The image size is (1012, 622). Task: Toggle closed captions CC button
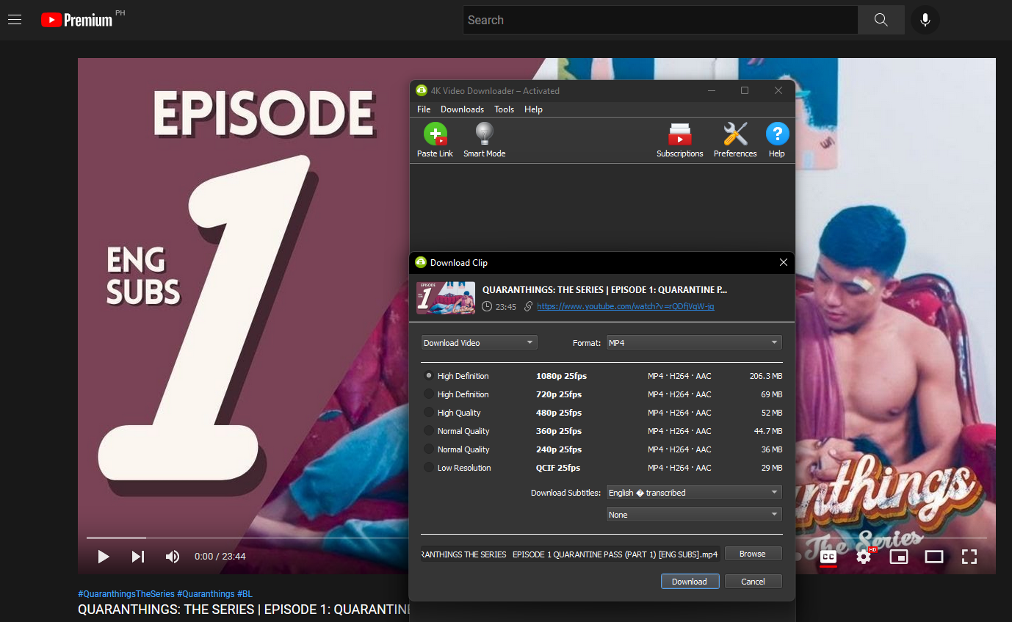828,557
